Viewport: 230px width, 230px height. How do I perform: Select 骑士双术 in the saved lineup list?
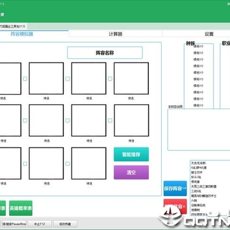197,172
